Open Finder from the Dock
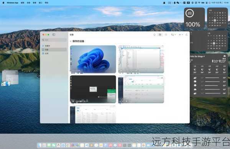230x149 pixels. coord(39,145)
